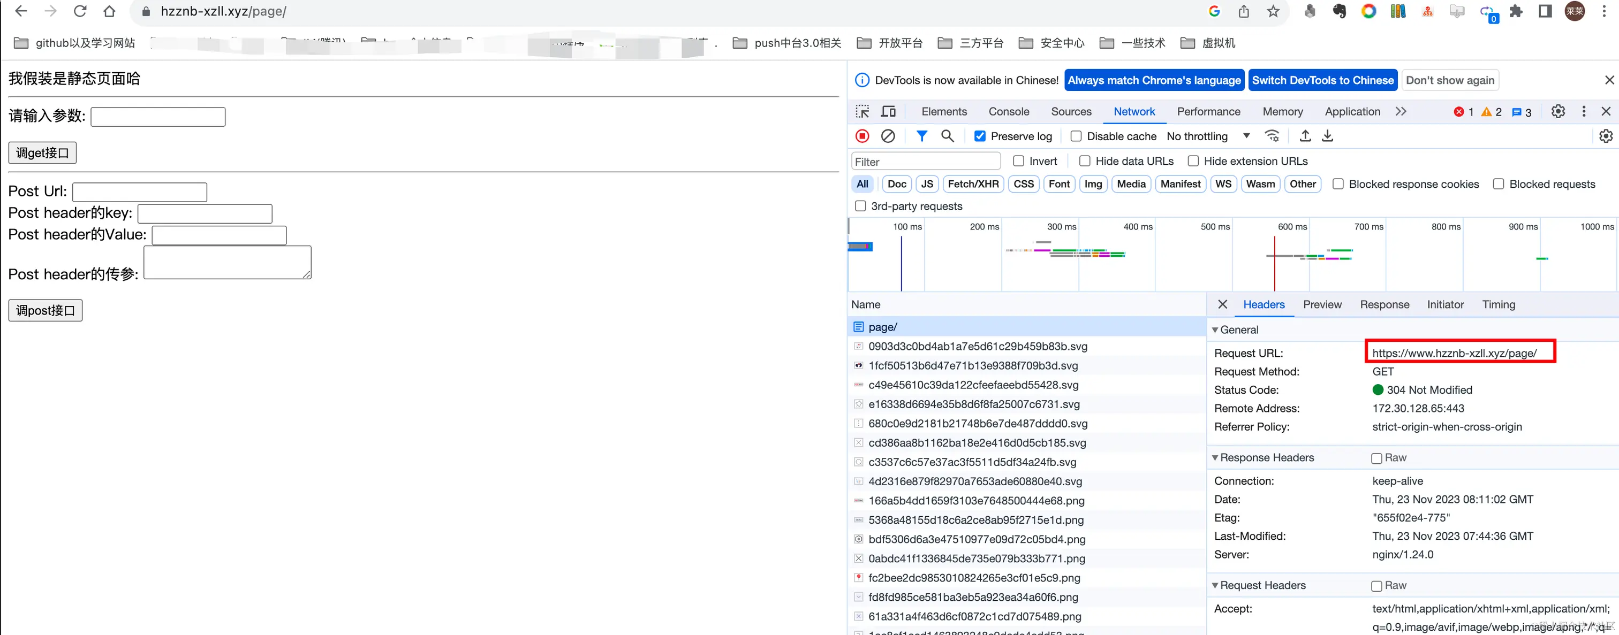Click the inspect element picker icon

[x=863, y=112]
